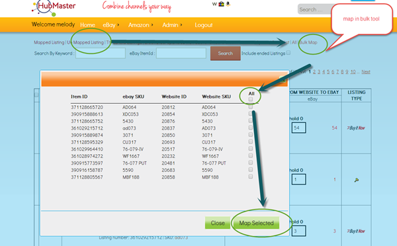Check the box for item 371128665720
Viewport: 397px width, 246px height.
(251, 107)
